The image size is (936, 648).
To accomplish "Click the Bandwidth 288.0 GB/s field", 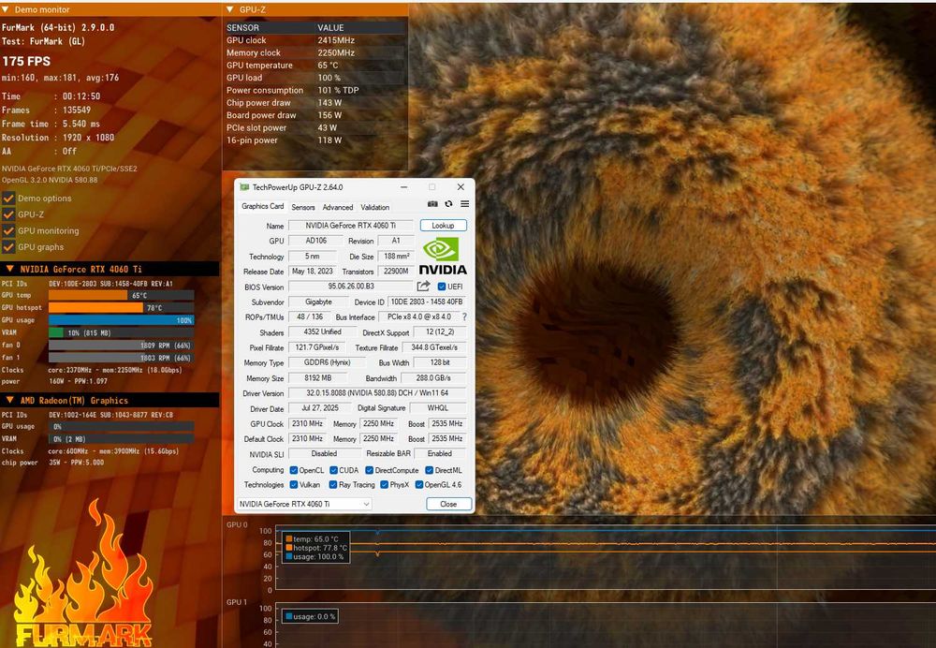I will pos(433,378).
